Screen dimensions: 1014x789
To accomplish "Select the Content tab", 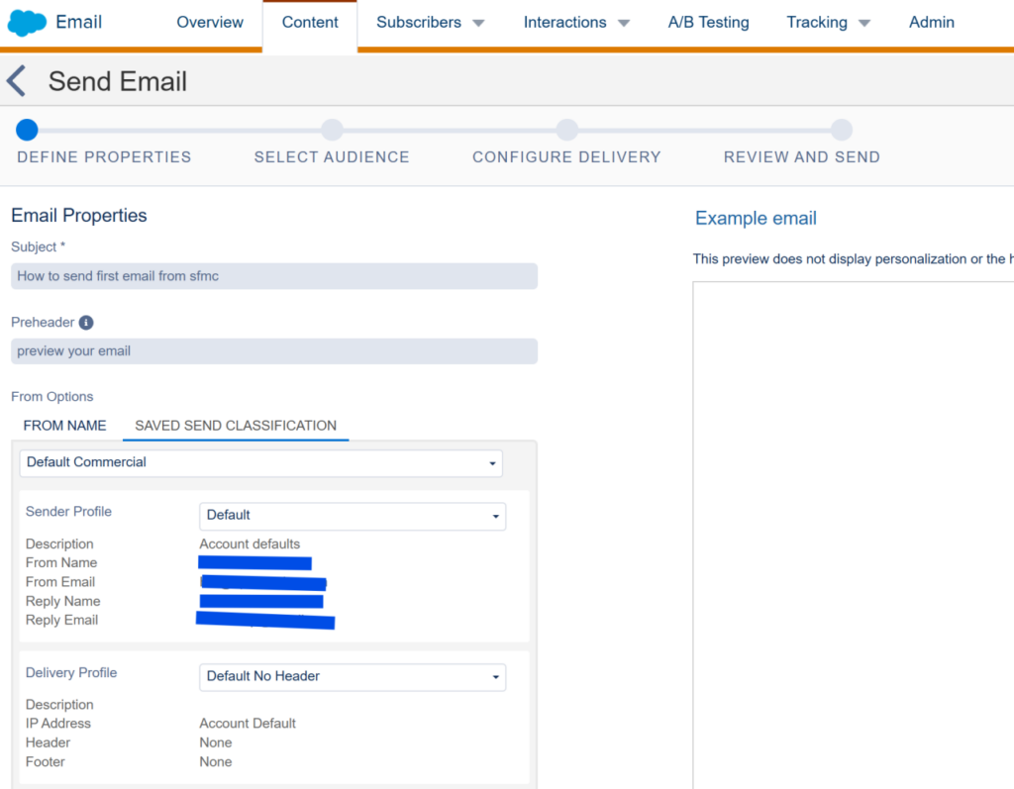I will pyautogui.click(x=310, y=22).
